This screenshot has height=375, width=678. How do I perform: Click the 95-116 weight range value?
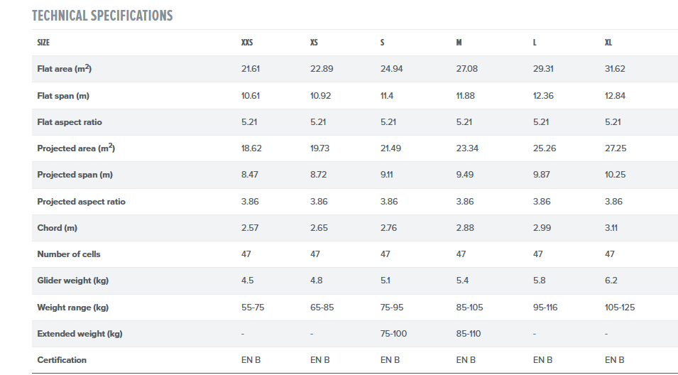546,308
